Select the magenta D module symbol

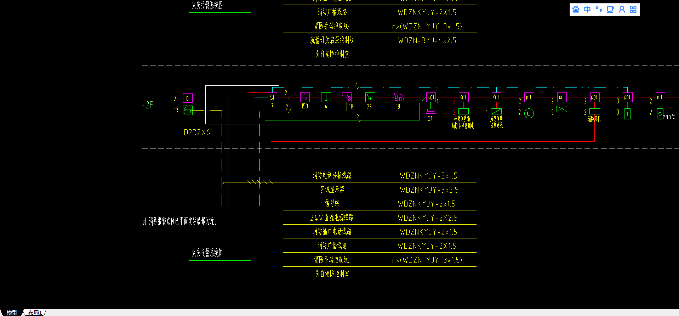coord(188,98)
